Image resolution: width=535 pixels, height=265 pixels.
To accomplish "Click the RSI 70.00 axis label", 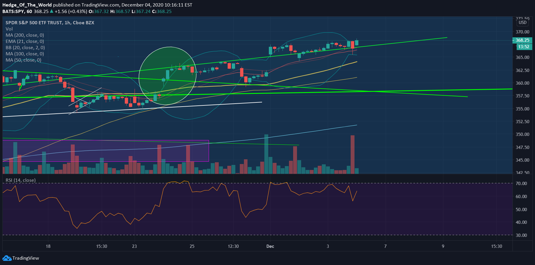I will point(521,184).
